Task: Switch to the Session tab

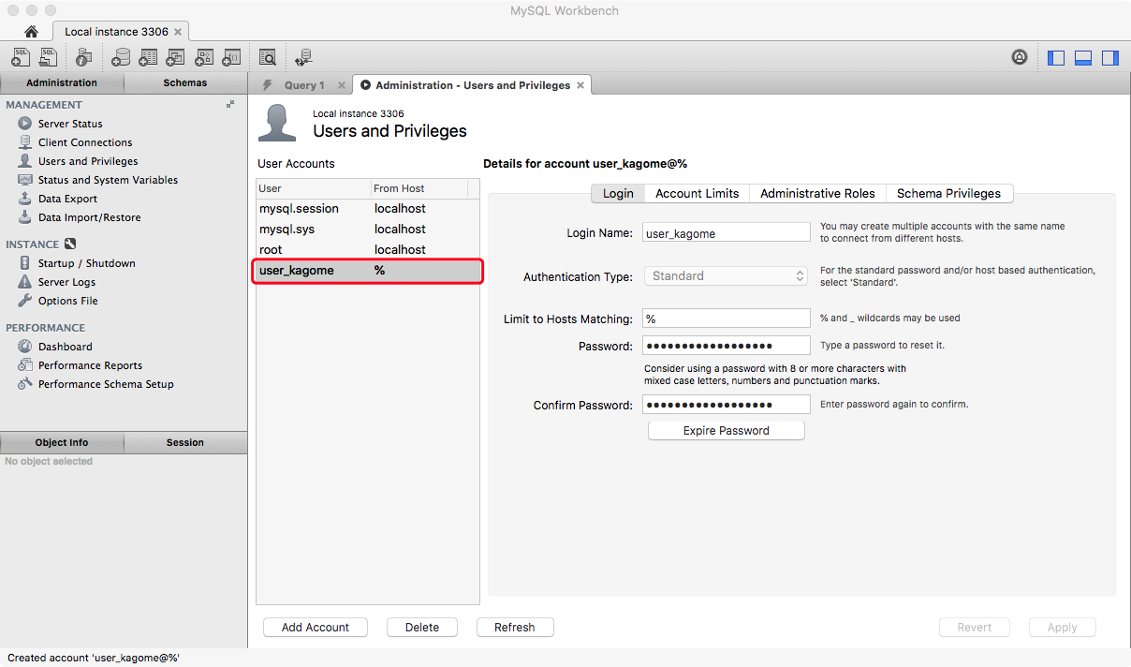Action: pyautogui.click(x=185, y=442)
